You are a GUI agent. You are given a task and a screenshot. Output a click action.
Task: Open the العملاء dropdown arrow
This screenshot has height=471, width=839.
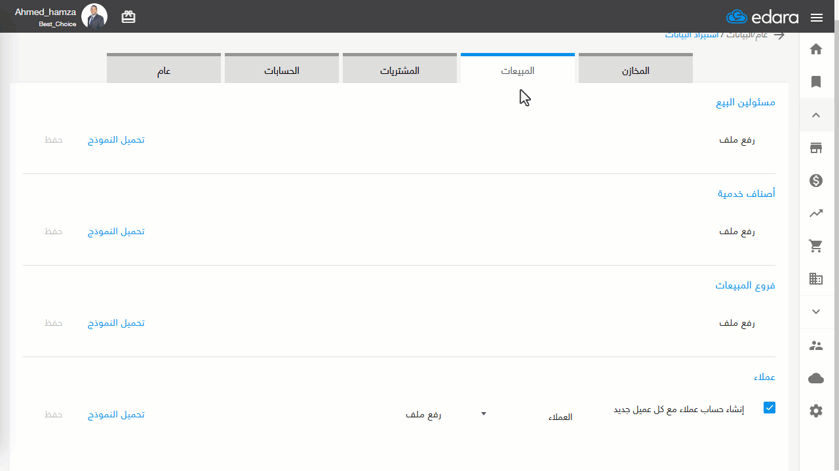(x=484, y=413)
